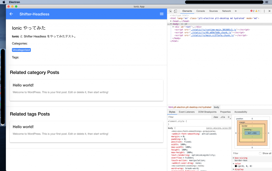
Task: Click the touch-action: manipulation declaration
Action: [x=188, y=161]
